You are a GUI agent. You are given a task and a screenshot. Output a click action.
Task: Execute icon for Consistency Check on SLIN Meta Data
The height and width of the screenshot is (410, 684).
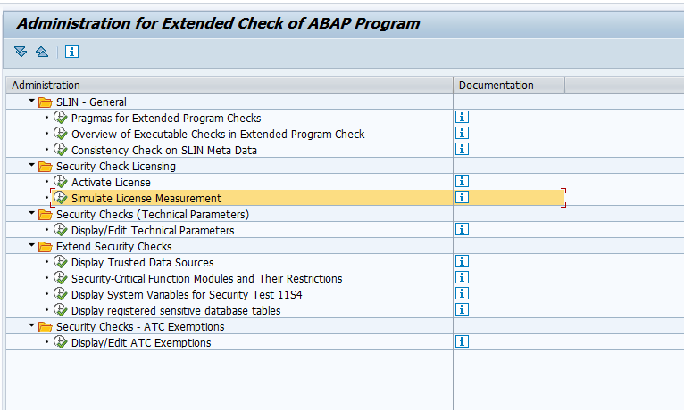(x=60, y=150)
